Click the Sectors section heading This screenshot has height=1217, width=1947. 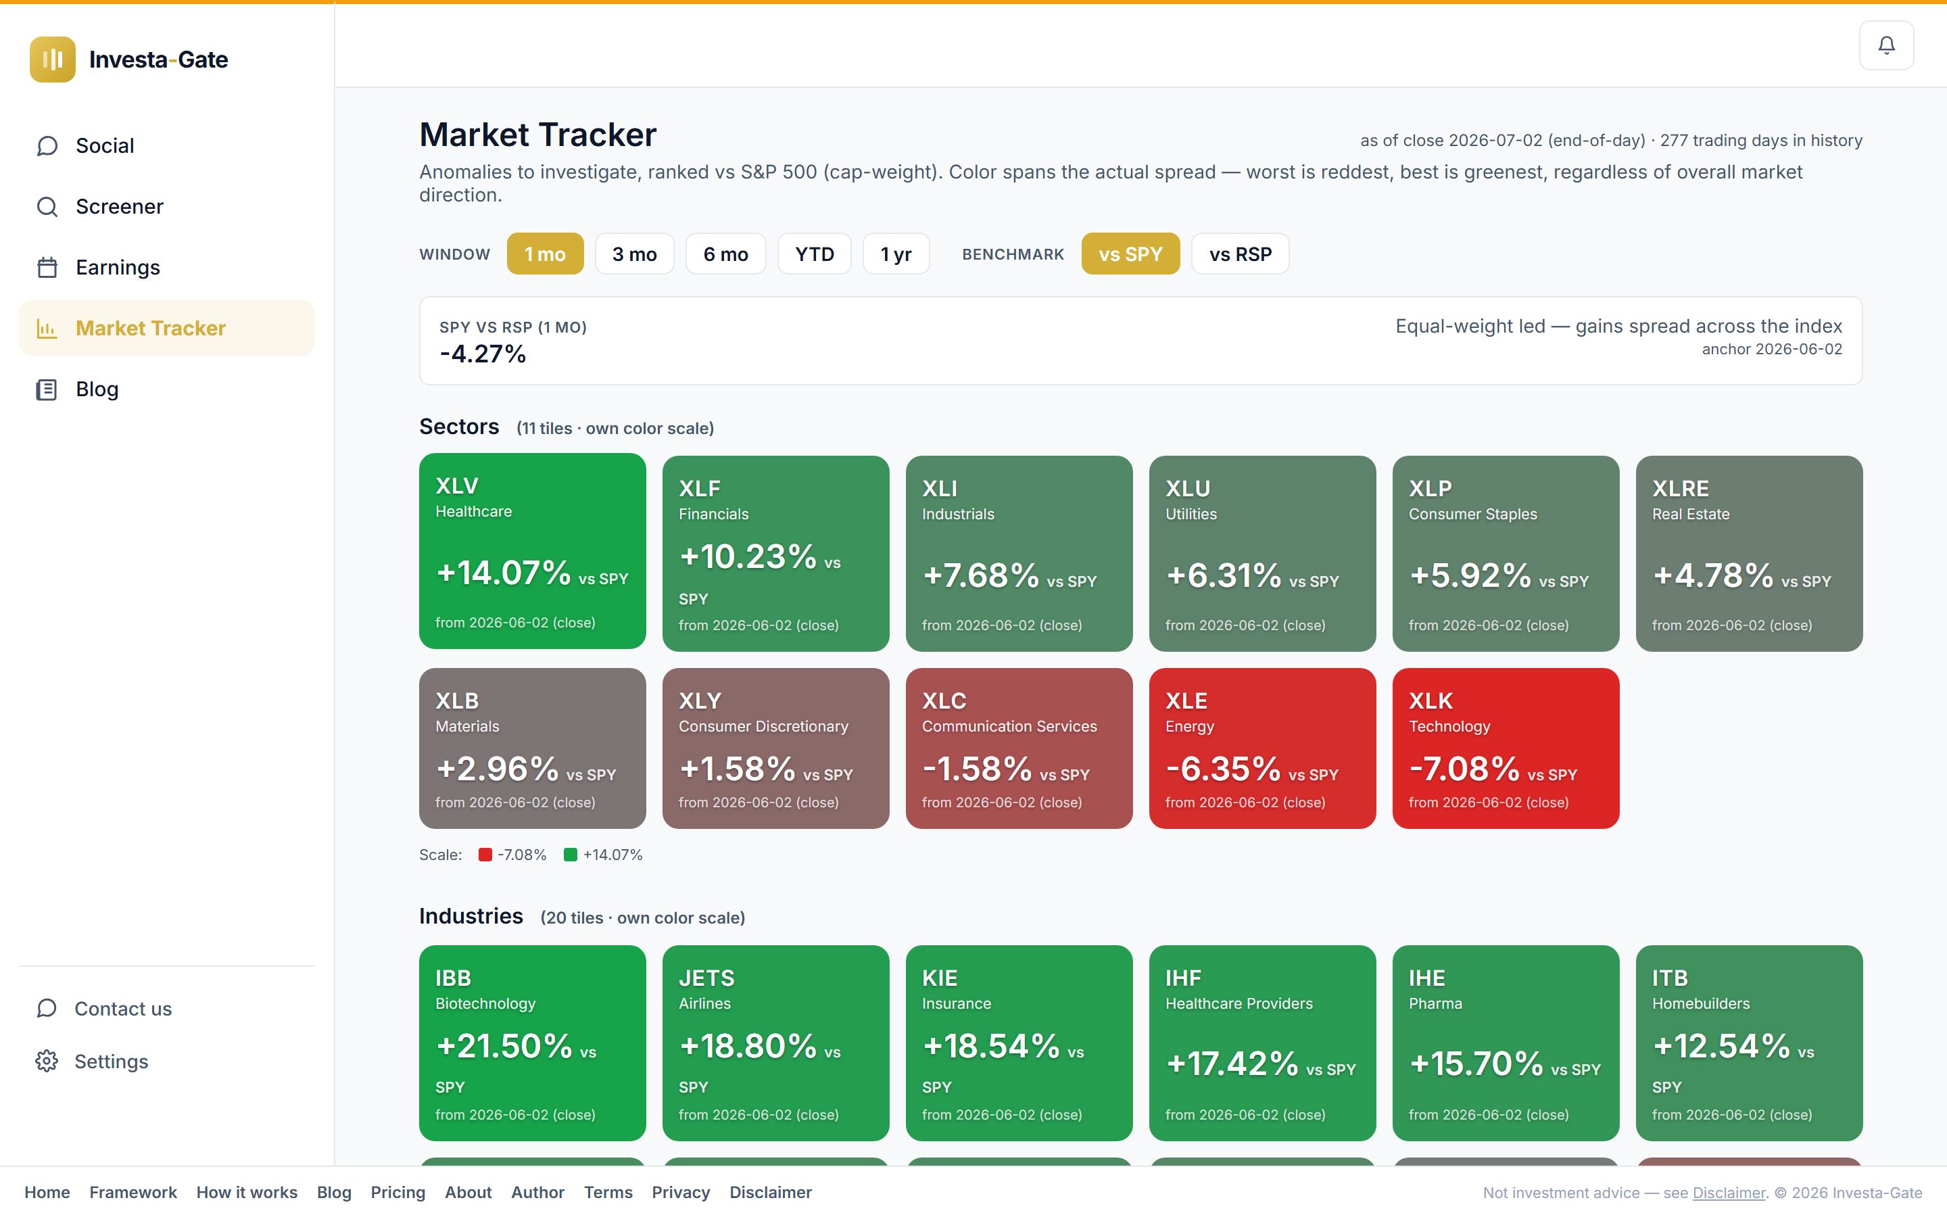click(x=460, y=427)
